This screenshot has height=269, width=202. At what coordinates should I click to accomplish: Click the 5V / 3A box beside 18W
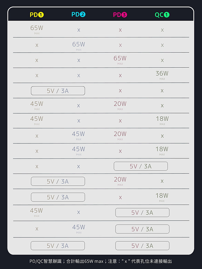pos(58,197)
